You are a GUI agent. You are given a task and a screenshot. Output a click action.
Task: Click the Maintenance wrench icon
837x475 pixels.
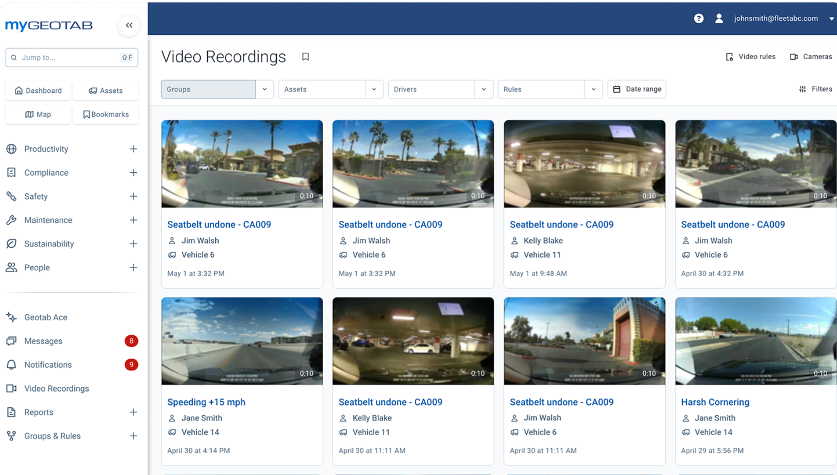(x=11, y=220)
